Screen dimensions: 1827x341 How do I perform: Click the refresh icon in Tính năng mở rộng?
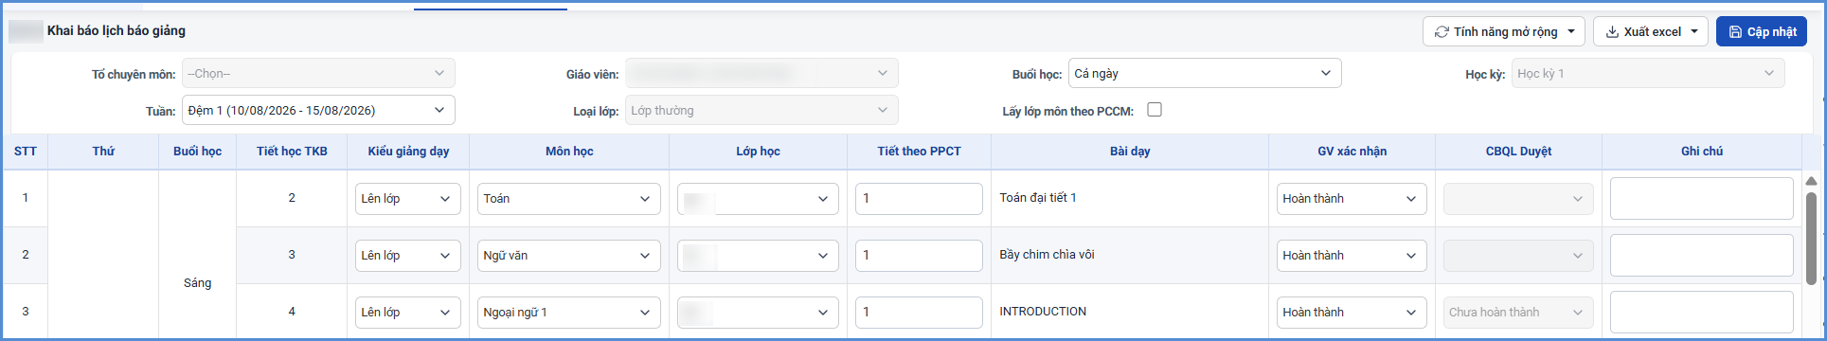[1442, 31]
